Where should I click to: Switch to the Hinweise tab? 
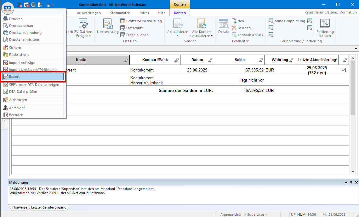[20, 207]
